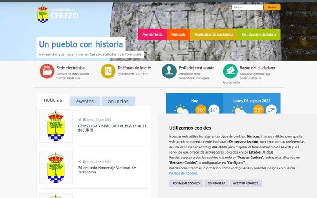This screenshot has height=198, width=317.
Task: Click today's 16° minimum temperature
Action: [x=214, y=110]
